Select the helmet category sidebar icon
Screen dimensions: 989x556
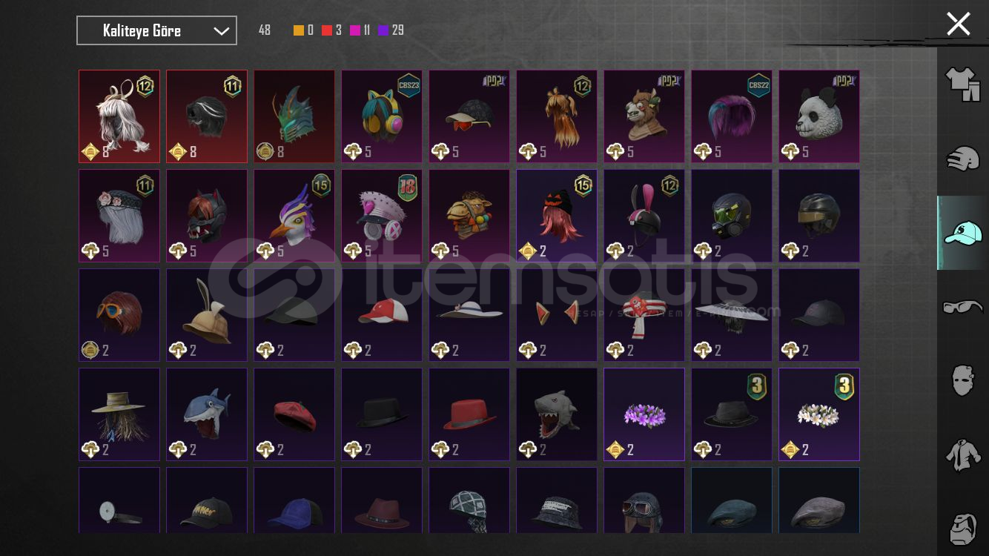[x=962, y=159]
